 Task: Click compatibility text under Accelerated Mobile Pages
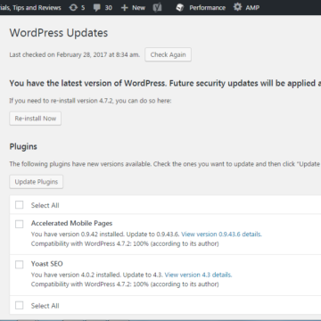125,243
